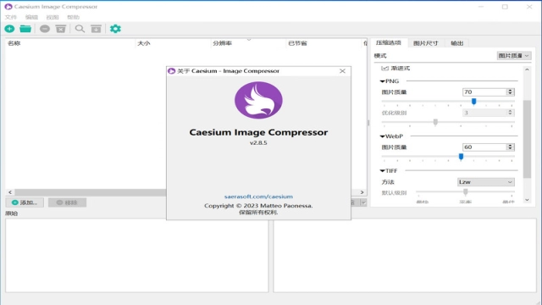Click the large purple Caesium logo in About dialog

[258, 100]
